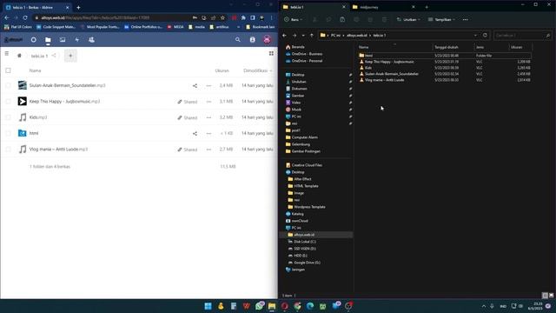Image resolution: width=556 pixels, height=313 pixels.
Task: Tick checkbox for Vlog mania - Antti Luode.mp3
Action: tap(8, 150)
